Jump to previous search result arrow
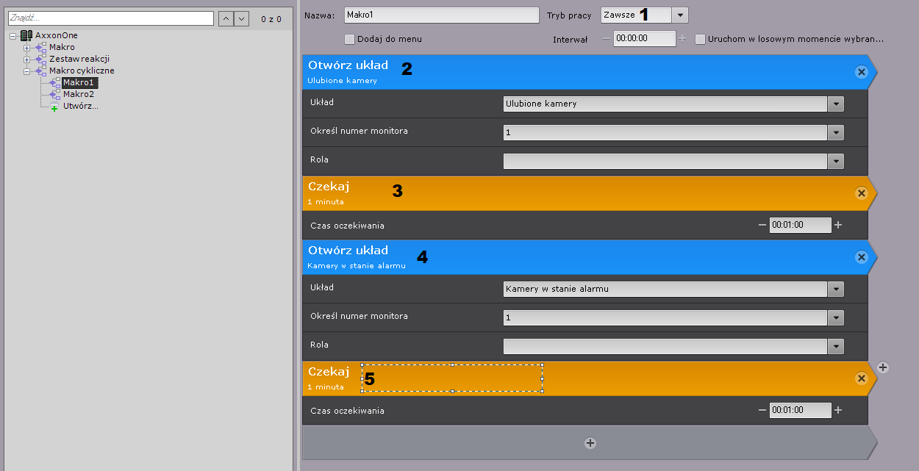Image resolution: width=919 pixels, height=471 pixels. point(226,18)
